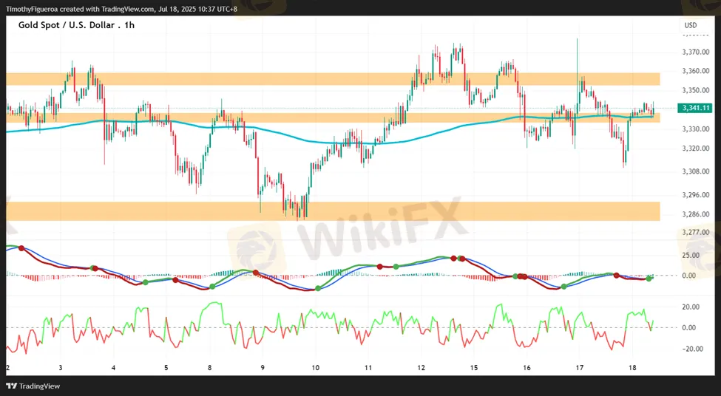The image size is (721, 396).
Task: Select the 3,370.00 price axis label
Action: [695, 52]
